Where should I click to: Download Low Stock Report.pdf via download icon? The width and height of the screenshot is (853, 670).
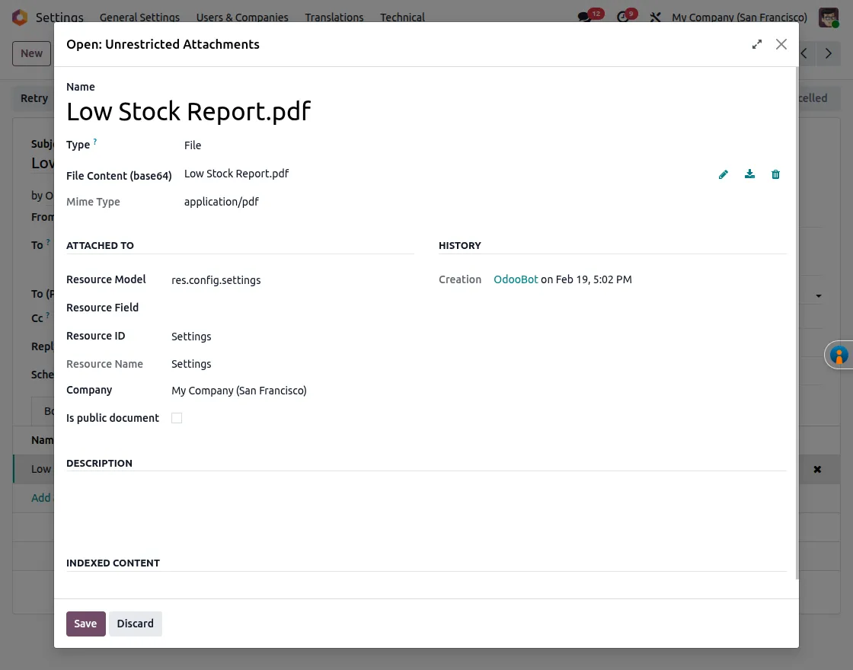[x=749, y=174]
